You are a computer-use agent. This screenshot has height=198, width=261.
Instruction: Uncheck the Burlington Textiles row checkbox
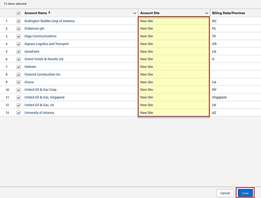click(18, 21)
